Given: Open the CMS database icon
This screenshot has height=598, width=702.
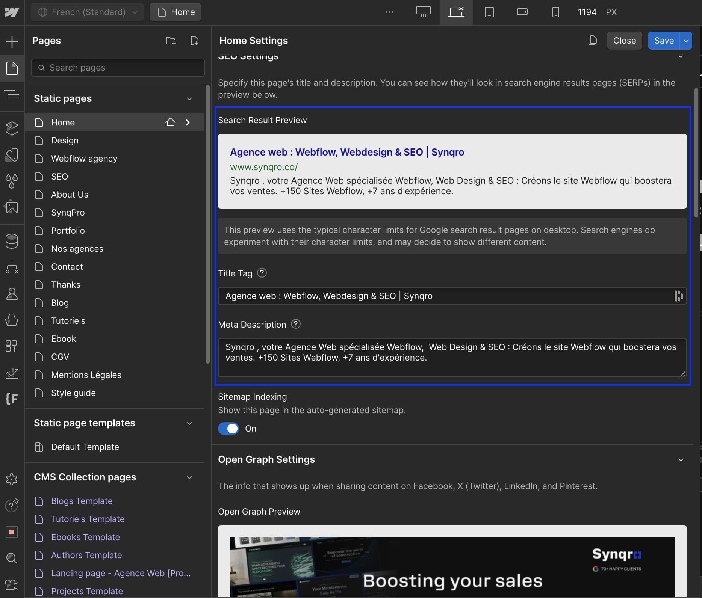Looking at the screenshot, I should click(x=12, y=241).
